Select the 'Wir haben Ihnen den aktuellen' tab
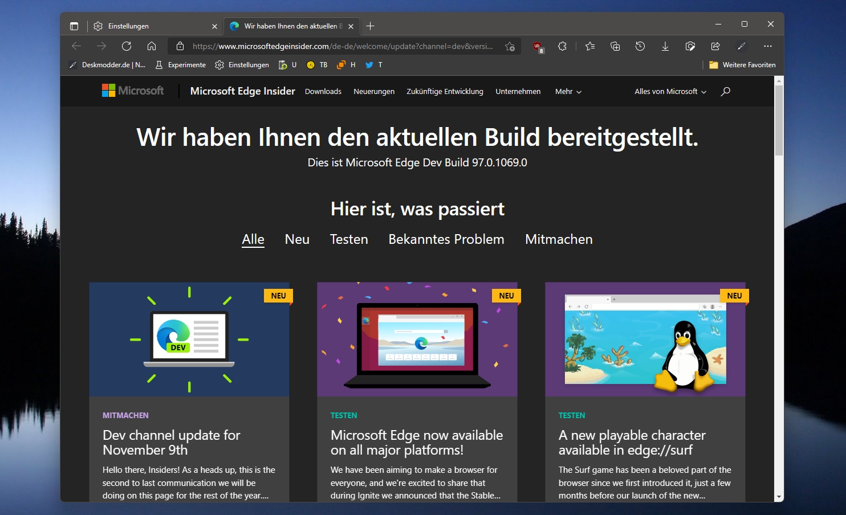 pos(292,26)
